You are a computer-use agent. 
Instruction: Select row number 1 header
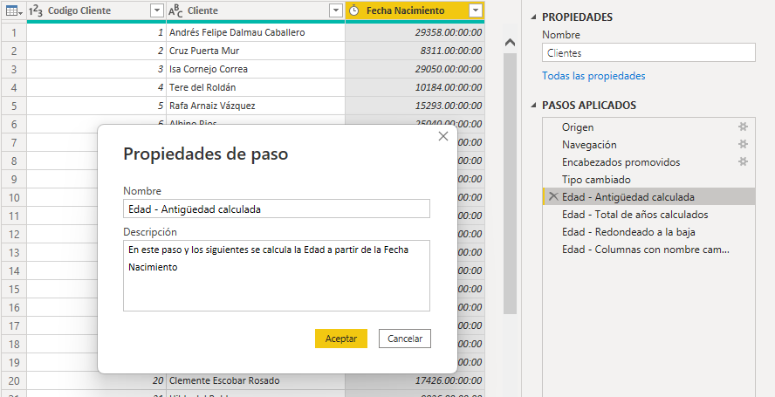[x=13, y=32]
